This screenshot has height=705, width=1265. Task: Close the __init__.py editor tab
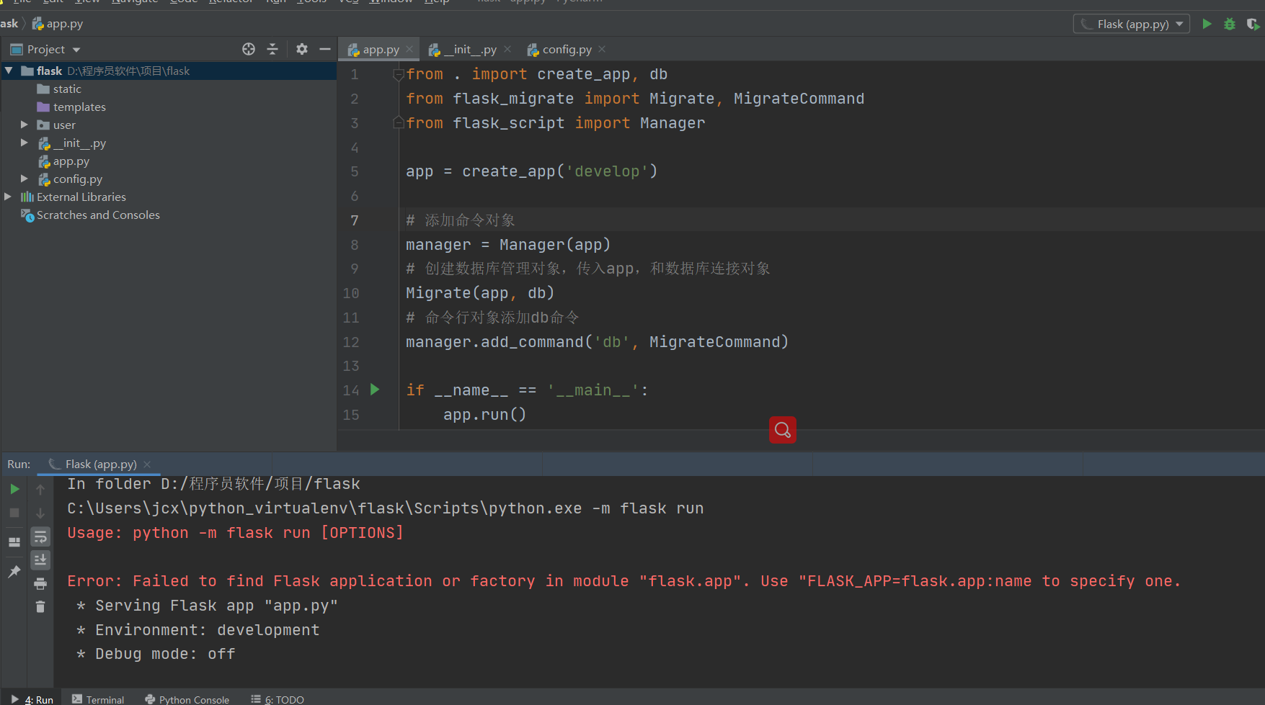507,49
